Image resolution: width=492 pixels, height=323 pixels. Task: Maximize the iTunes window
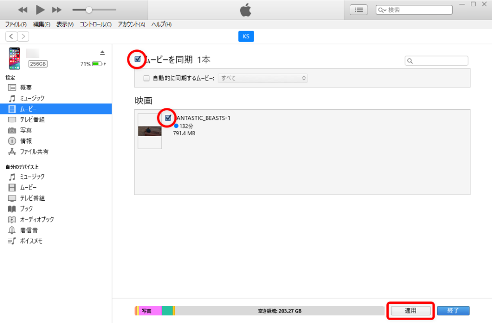click(473, 4)
